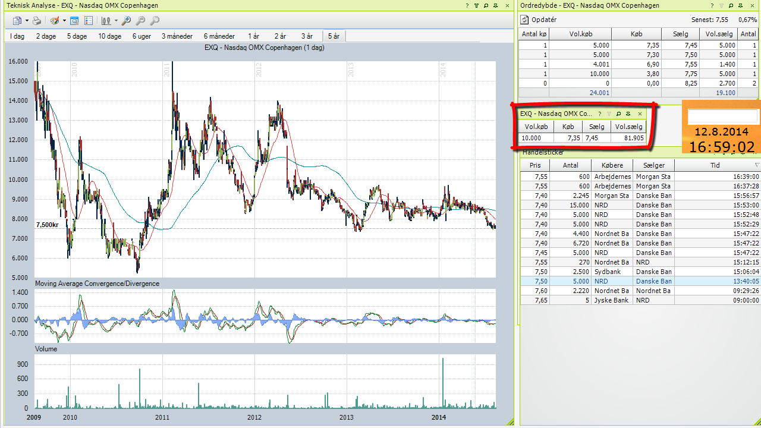Toggle the chart preview window icon
761x428 pixels.
74,21
